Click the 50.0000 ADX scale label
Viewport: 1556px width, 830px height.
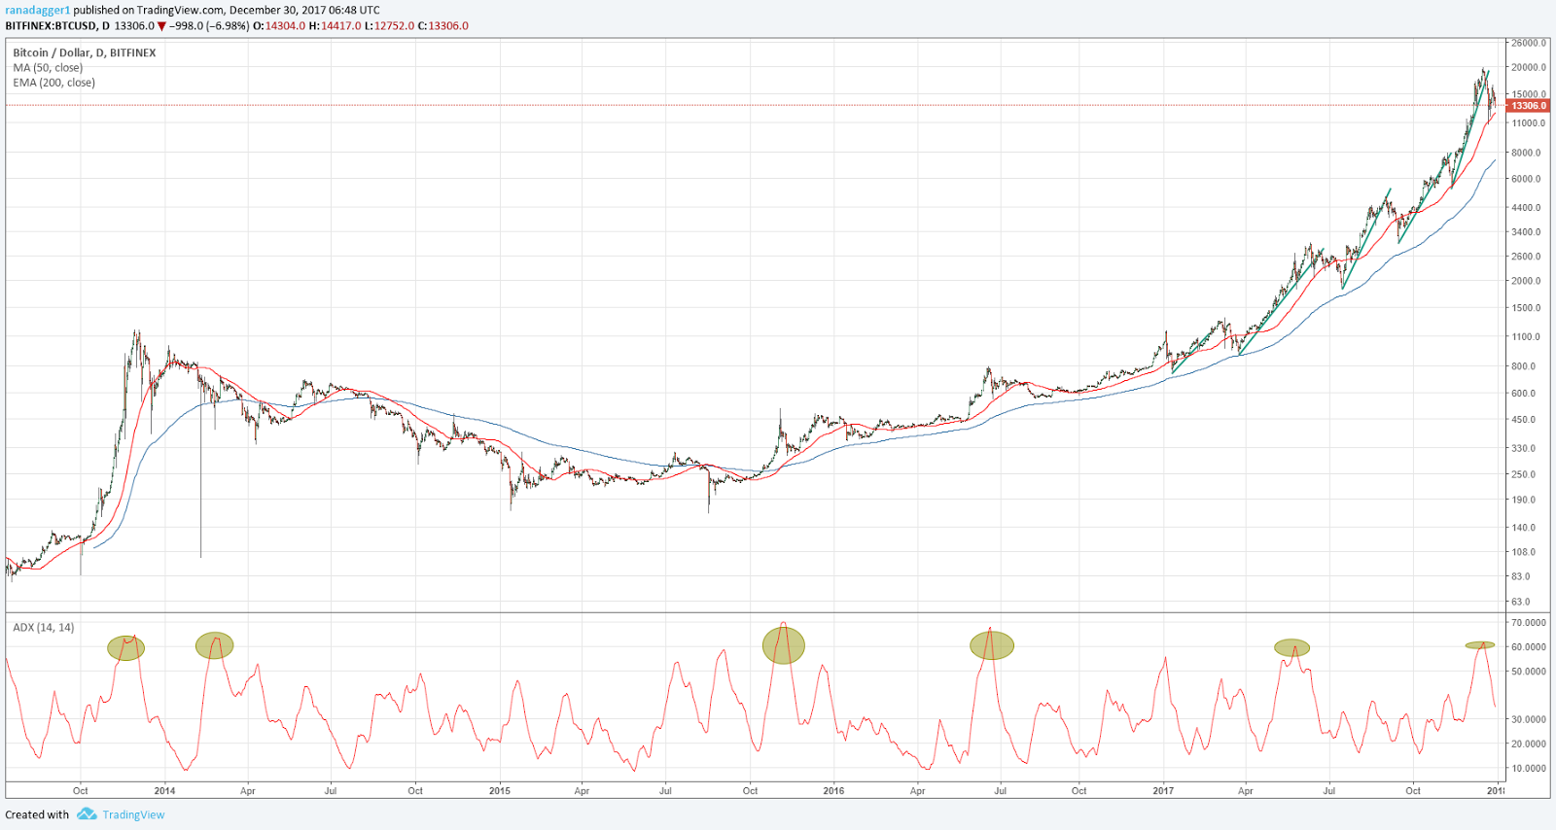point(1529,672)
